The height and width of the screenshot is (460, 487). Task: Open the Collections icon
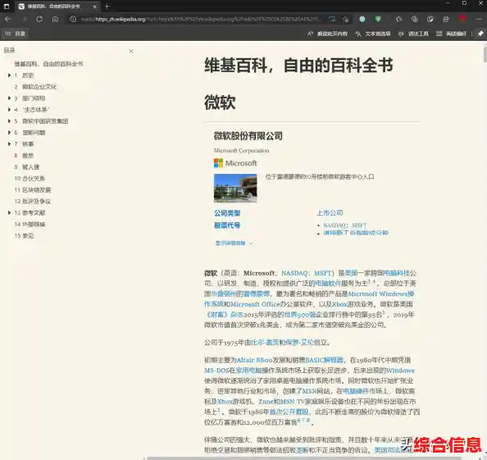coord(415,19)
